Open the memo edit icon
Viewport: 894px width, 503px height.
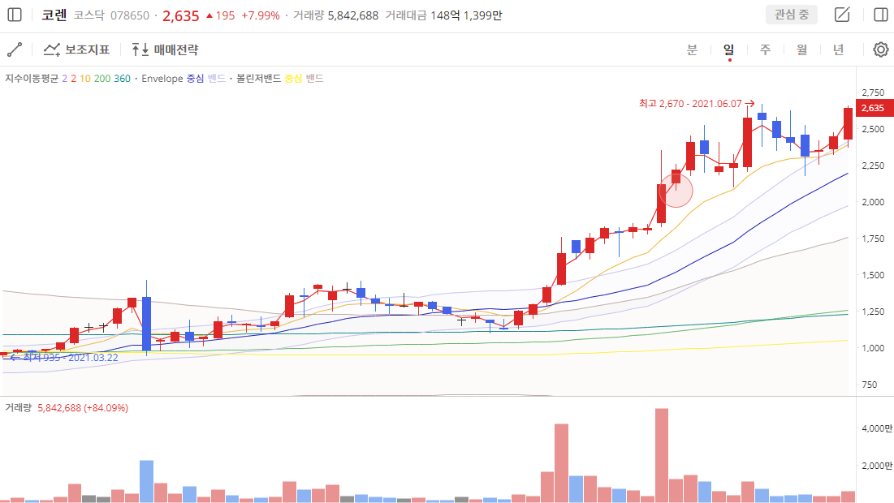[x=842, y=15]
